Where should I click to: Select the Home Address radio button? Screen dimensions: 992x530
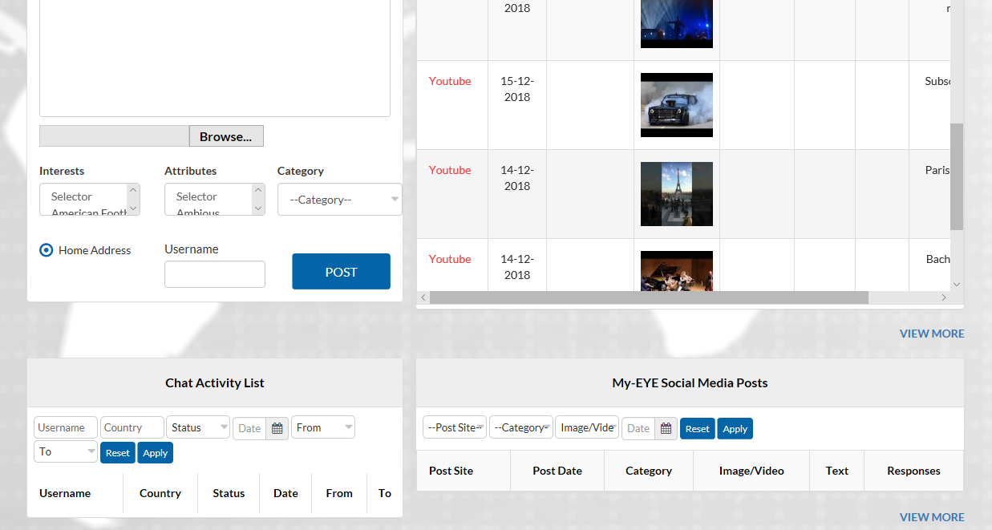(x=47, y=250)
